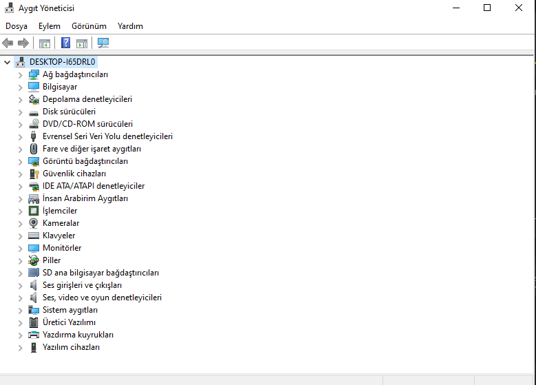Viewport: 536px width, 385px height.
Task: Select Güvenlik cihazları label
Action: (74, 174)
